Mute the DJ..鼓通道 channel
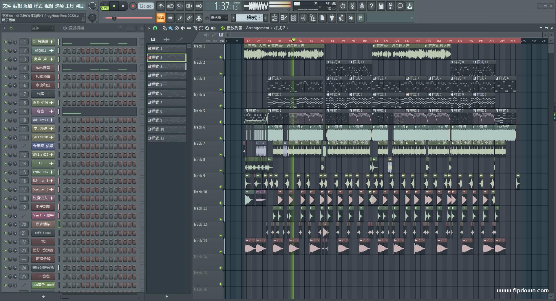Image resolution: width=556 pixels, height=301 pixels. (5, 42)
